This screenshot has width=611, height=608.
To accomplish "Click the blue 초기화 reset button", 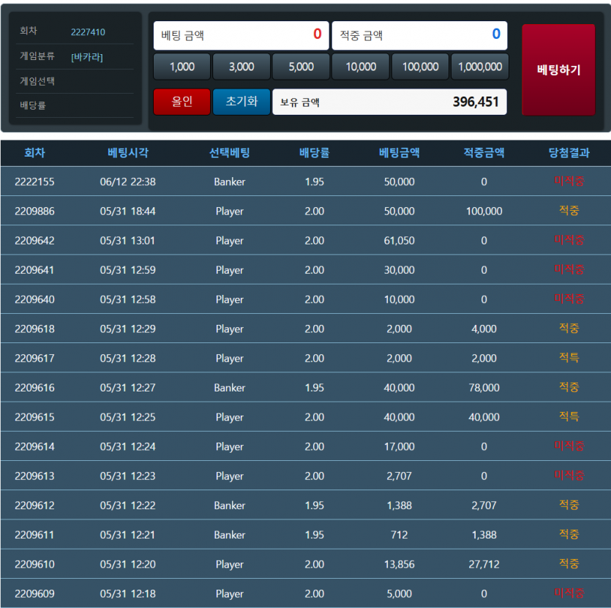I will [x=241, y=102].
